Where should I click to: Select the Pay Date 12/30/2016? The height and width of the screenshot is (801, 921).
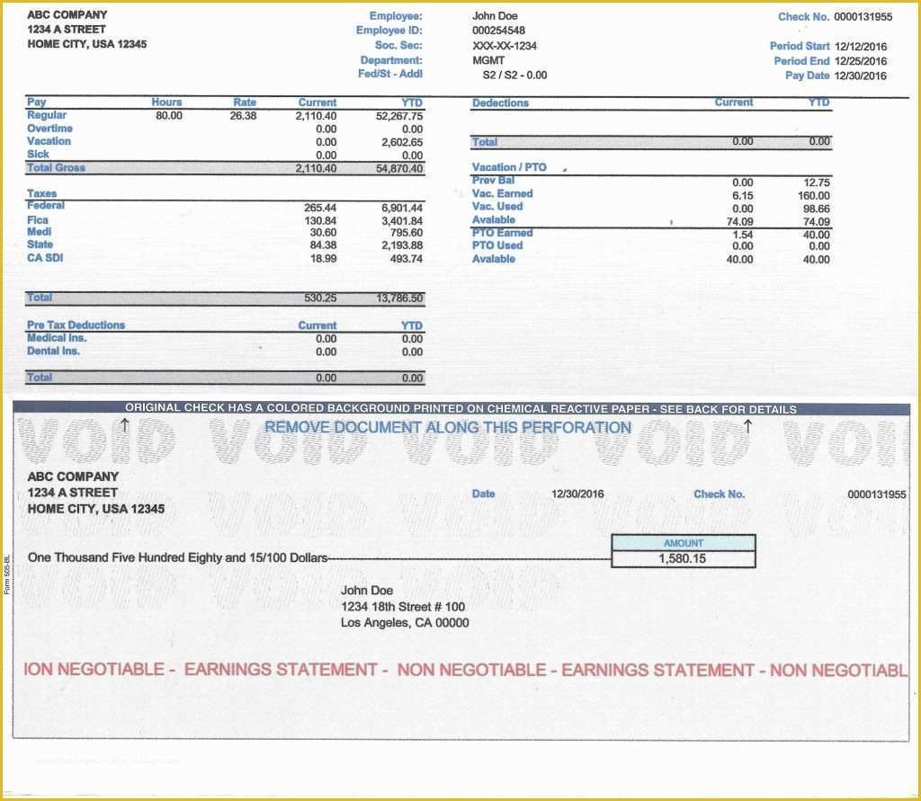860,76
